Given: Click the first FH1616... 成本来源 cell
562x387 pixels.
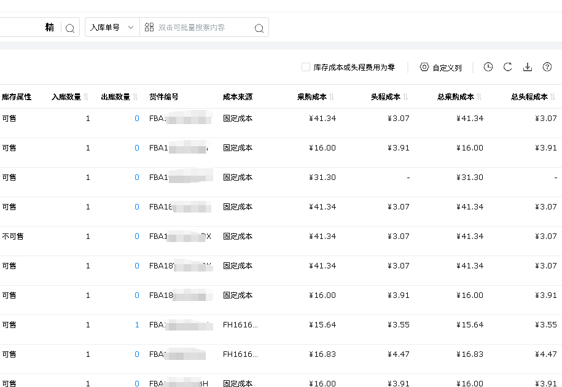Looking at the screenshot, I should [x=240, y=325].
